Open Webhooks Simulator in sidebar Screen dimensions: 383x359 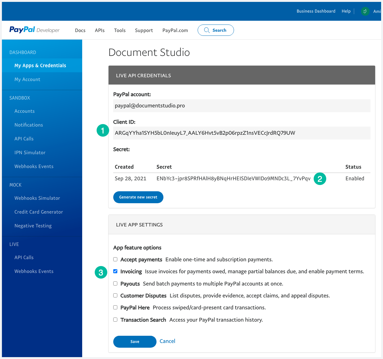pyautogui.click(x=37, y=198)
